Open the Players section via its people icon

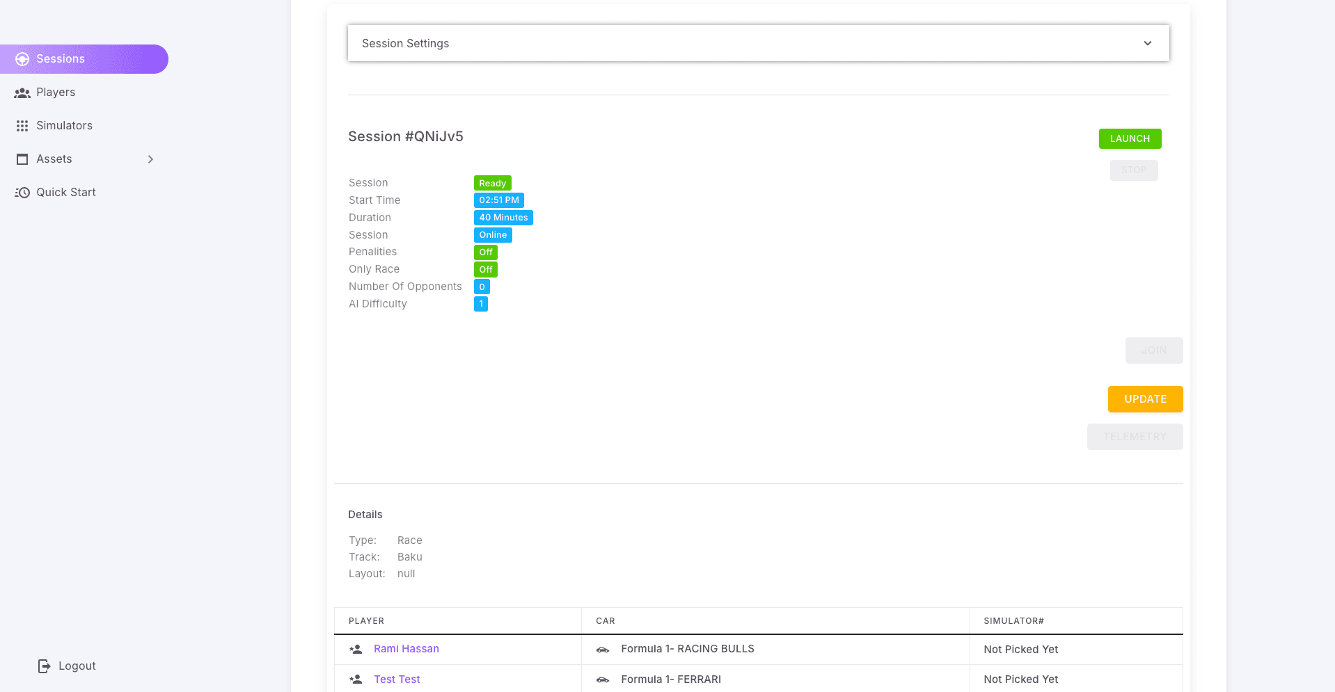point(22,92)
